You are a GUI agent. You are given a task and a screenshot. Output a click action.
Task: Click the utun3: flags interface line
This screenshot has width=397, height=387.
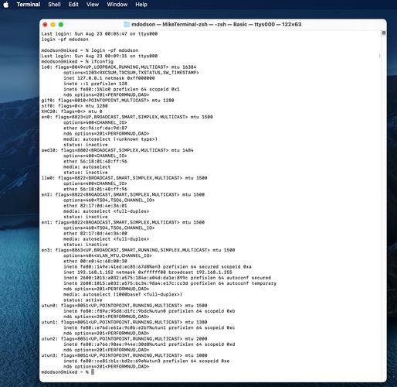[x=124, y=355]
